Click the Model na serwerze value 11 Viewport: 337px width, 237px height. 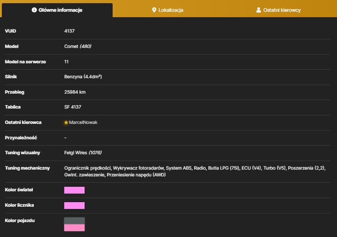pyautogui.click(x=66, y=62)
